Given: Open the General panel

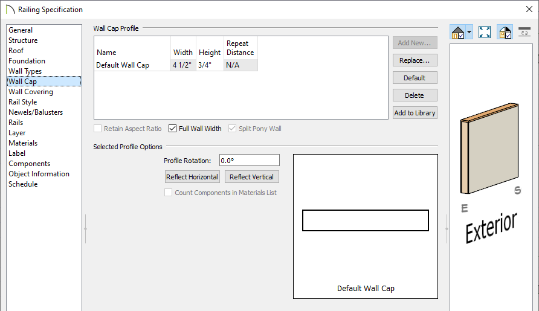Looking at the screenshot, I should point(21,30).
